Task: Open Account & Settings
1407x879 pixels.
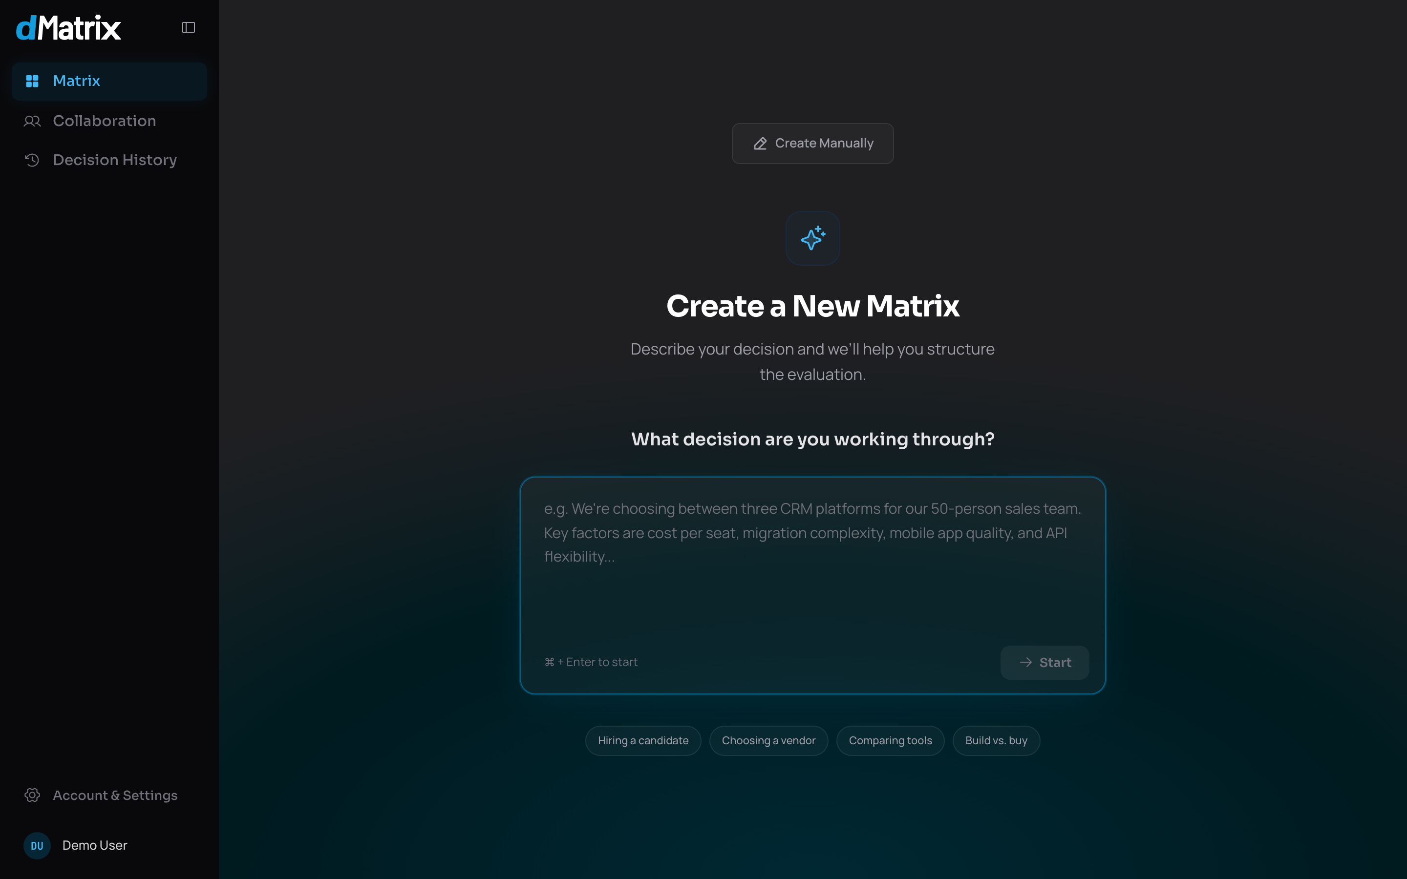Action: (x=109, y=795)
